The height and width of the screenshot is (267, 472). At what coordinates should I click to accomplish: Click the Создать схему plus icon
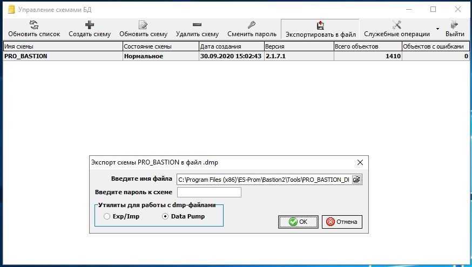(90, 25)
